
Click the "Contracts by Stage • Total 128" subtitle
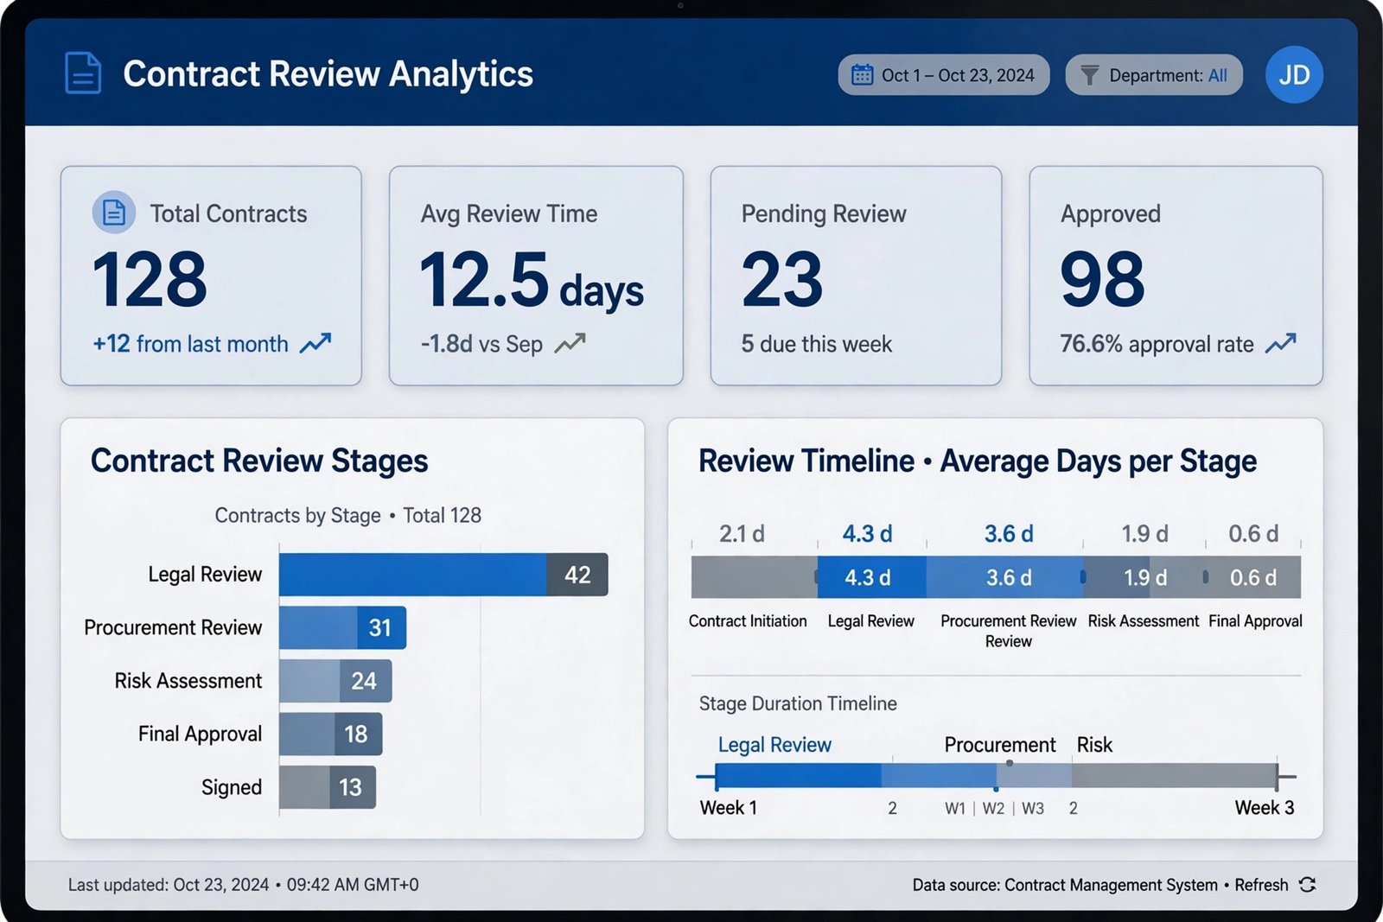[x=348, y=515]
